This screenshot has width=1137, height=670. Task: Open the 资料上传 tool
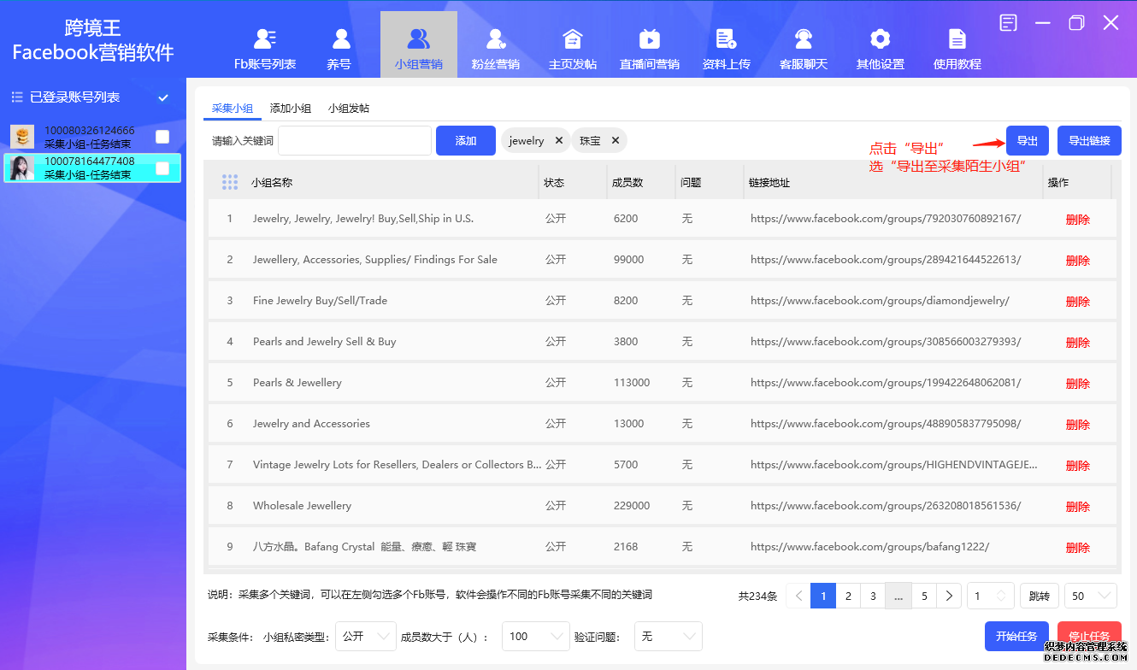[726, 44]
